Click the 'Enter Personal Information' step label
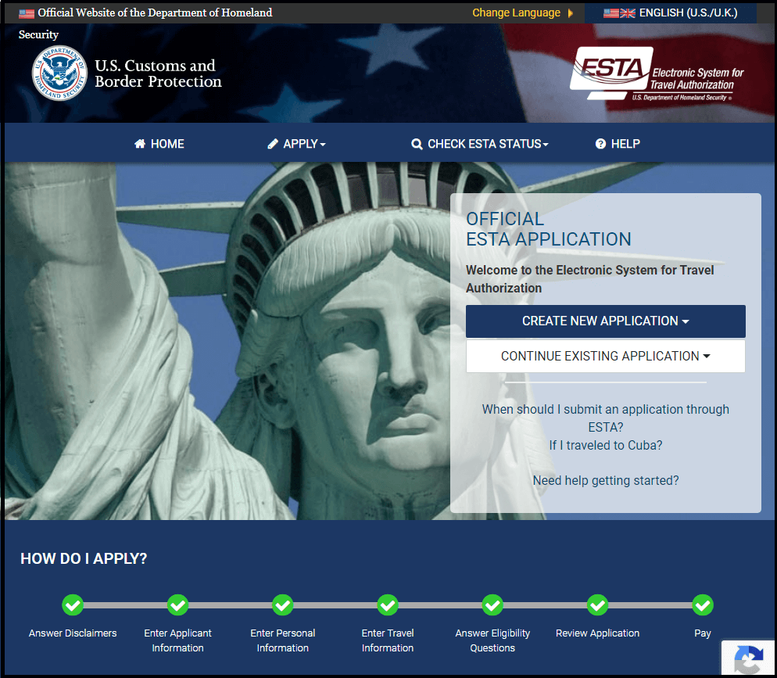777x678 pixels. point(283,640)
